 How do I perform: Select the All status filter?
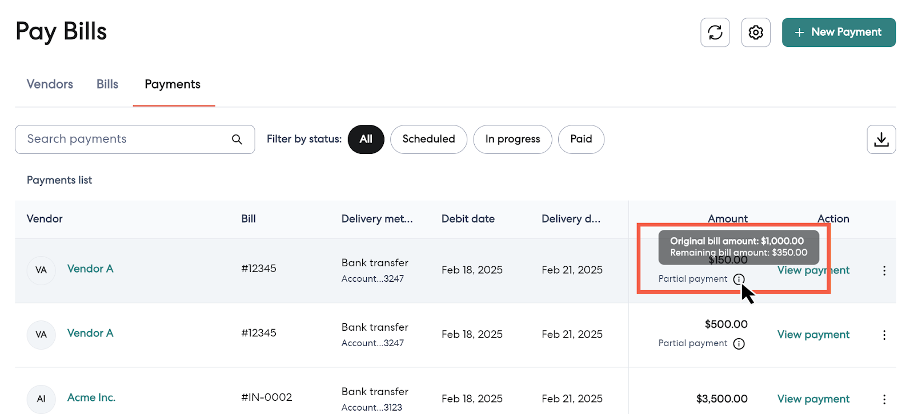pos(366,140)
